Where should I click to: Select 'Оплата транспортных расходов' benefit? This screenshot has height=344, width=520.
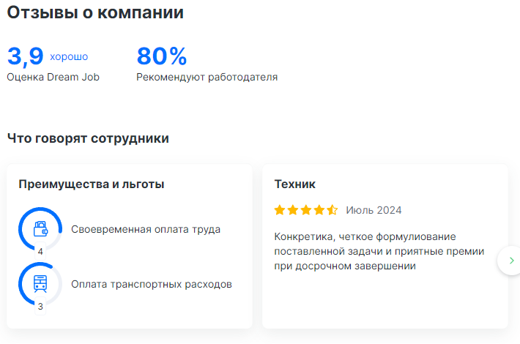click(x=152, y=284)
